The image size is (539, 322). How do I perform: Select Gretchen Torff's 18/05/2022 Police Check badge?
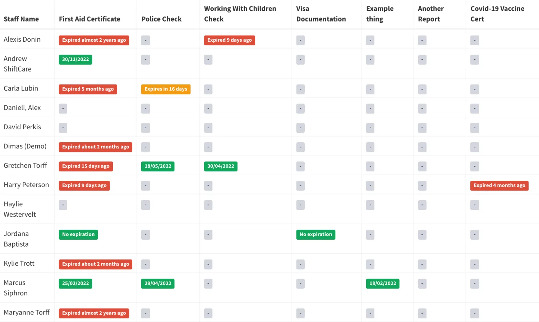pos(158,166)
